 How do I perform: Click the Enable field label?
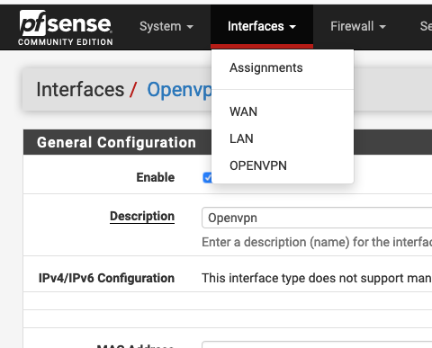click(x=156, y=177)
